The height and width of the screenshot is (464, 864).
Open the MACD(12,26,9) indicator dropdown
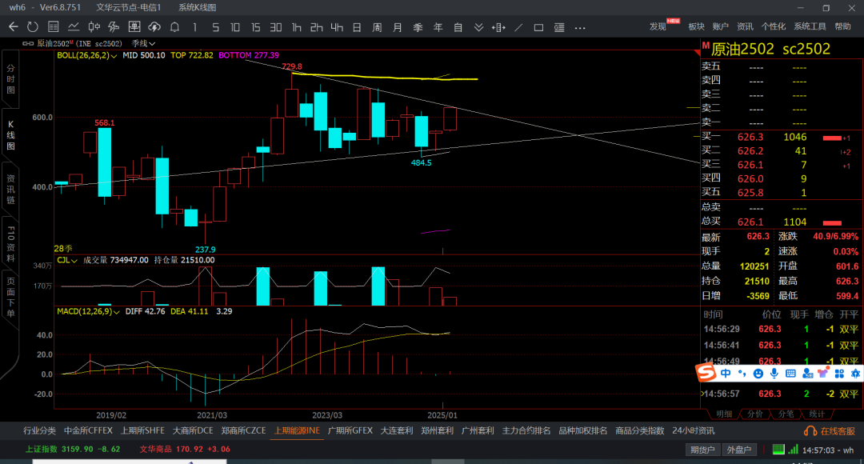click(x=88, y=311)
